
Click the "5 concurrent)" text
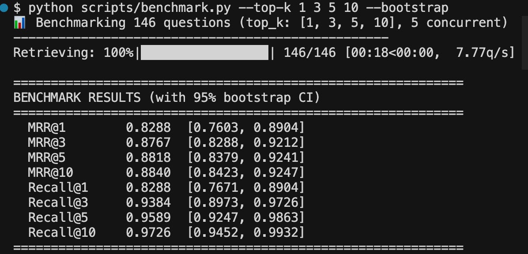[459, 23]
